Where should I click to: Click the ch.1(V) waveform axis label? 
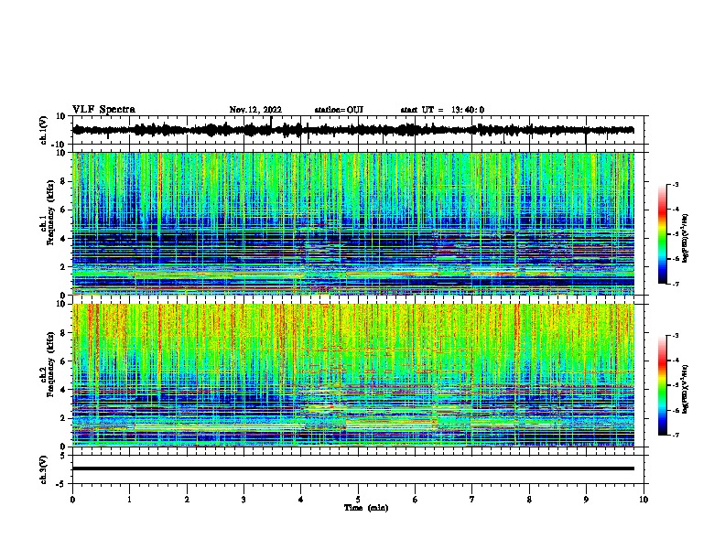point(44,130)
